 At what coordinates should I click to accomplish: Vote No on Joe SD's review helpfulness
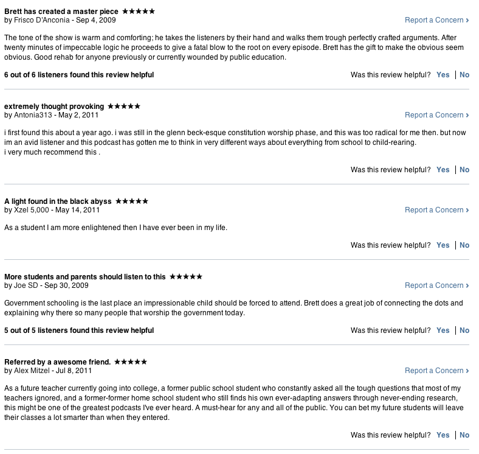tap(464, 330)
